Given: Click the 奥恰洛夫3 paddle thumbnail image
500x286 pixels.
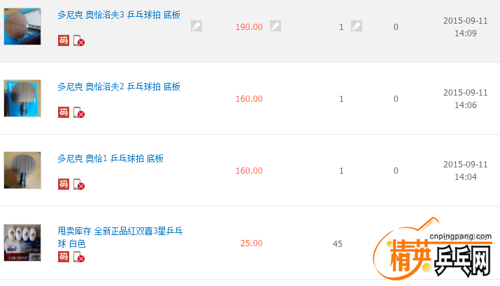Looking at the screenshot, I should 22,27.
